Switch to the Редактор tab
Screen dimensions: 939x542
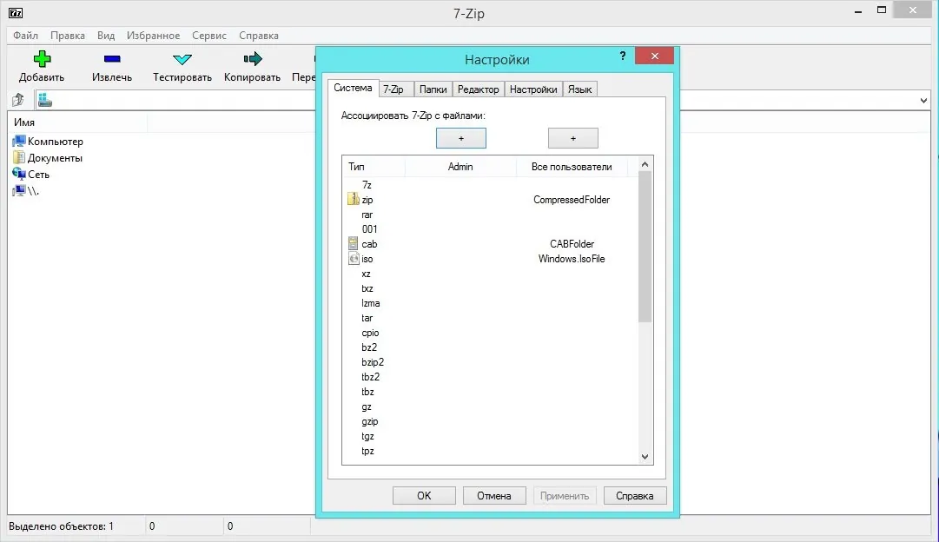click(x=478, y=89)
